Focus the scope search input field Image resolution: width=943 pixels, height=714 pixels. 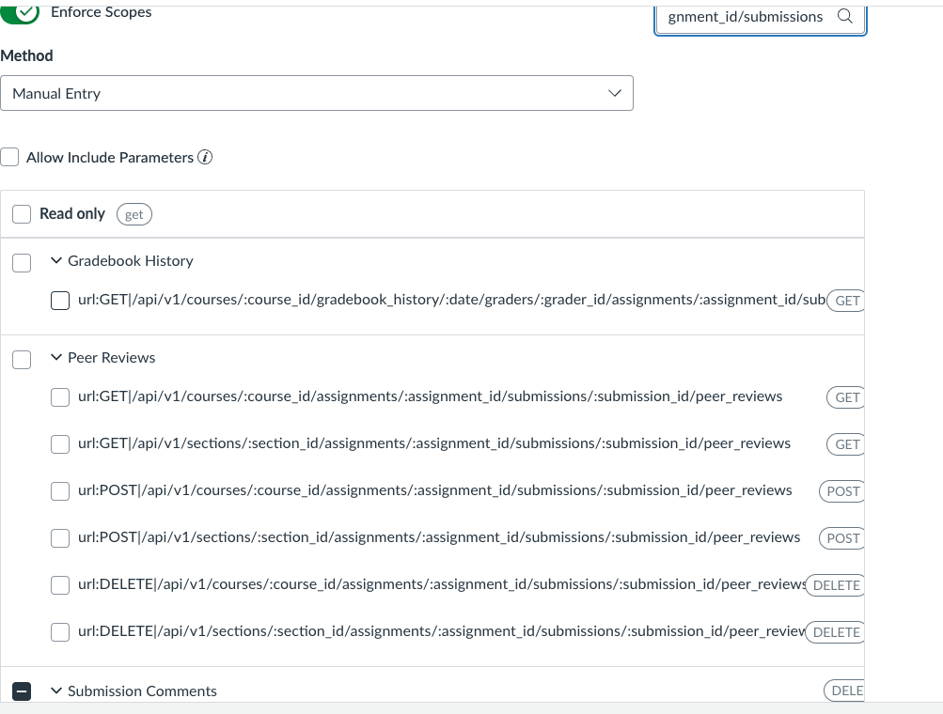coord(761,19)
